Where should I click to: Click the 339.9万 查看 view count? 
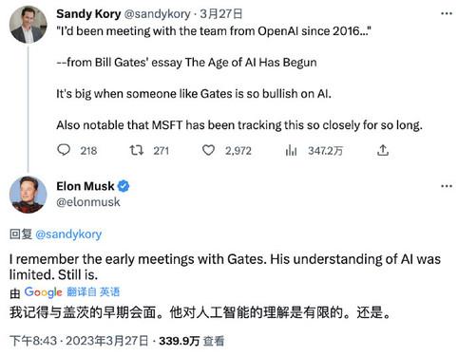(192, 341)
